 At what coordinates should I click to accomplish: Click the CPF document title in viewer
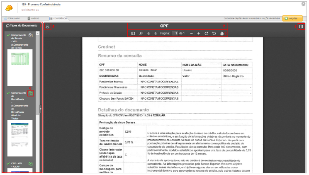pyautogui.click(x=164, y=26)
